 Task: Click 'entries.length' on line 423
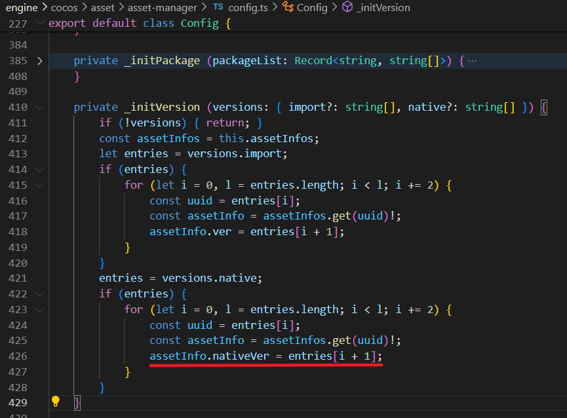click(x=294, y=310)
